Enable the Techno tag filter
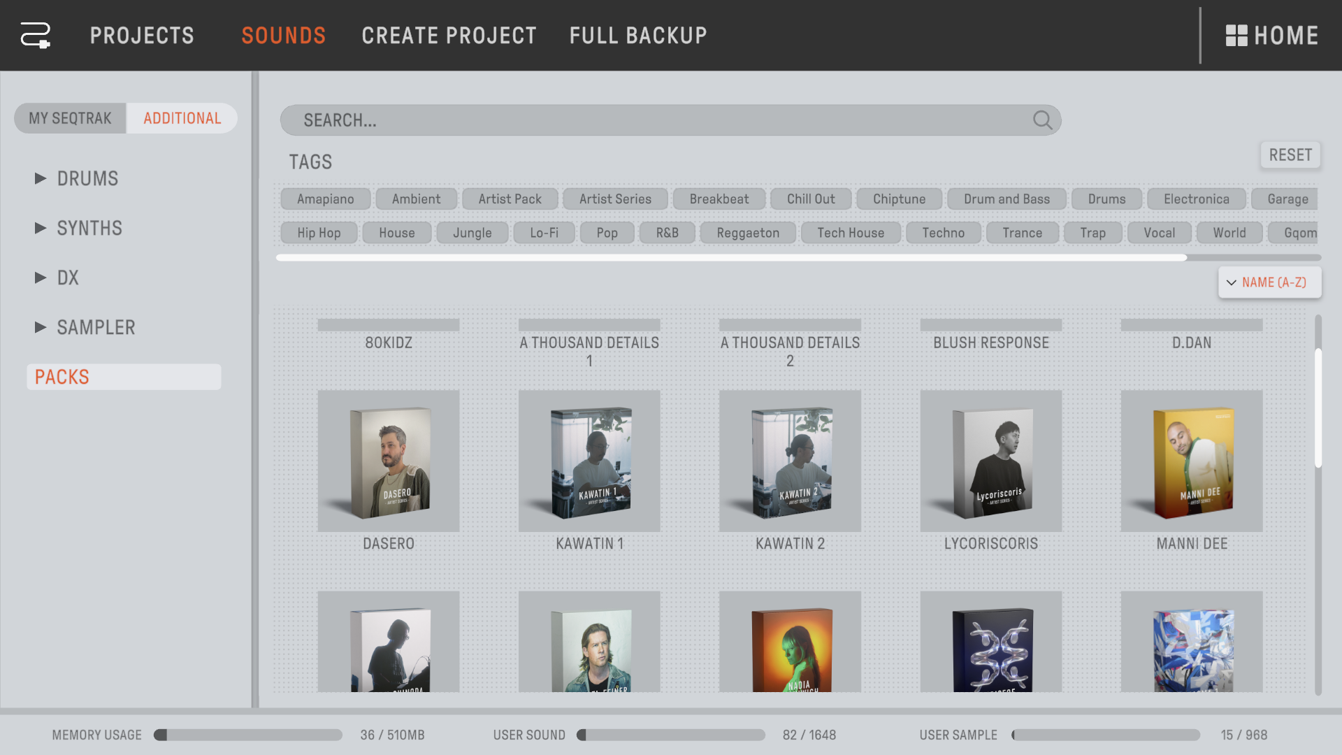The height and width of the screenshot is (755, 1342). pyautogui.click(x=943, y=233)
